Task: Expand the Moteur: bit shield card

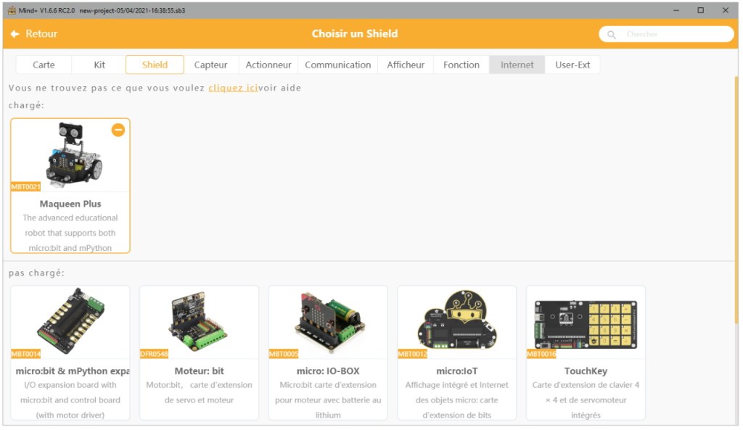Action: (x=199, y=384)
